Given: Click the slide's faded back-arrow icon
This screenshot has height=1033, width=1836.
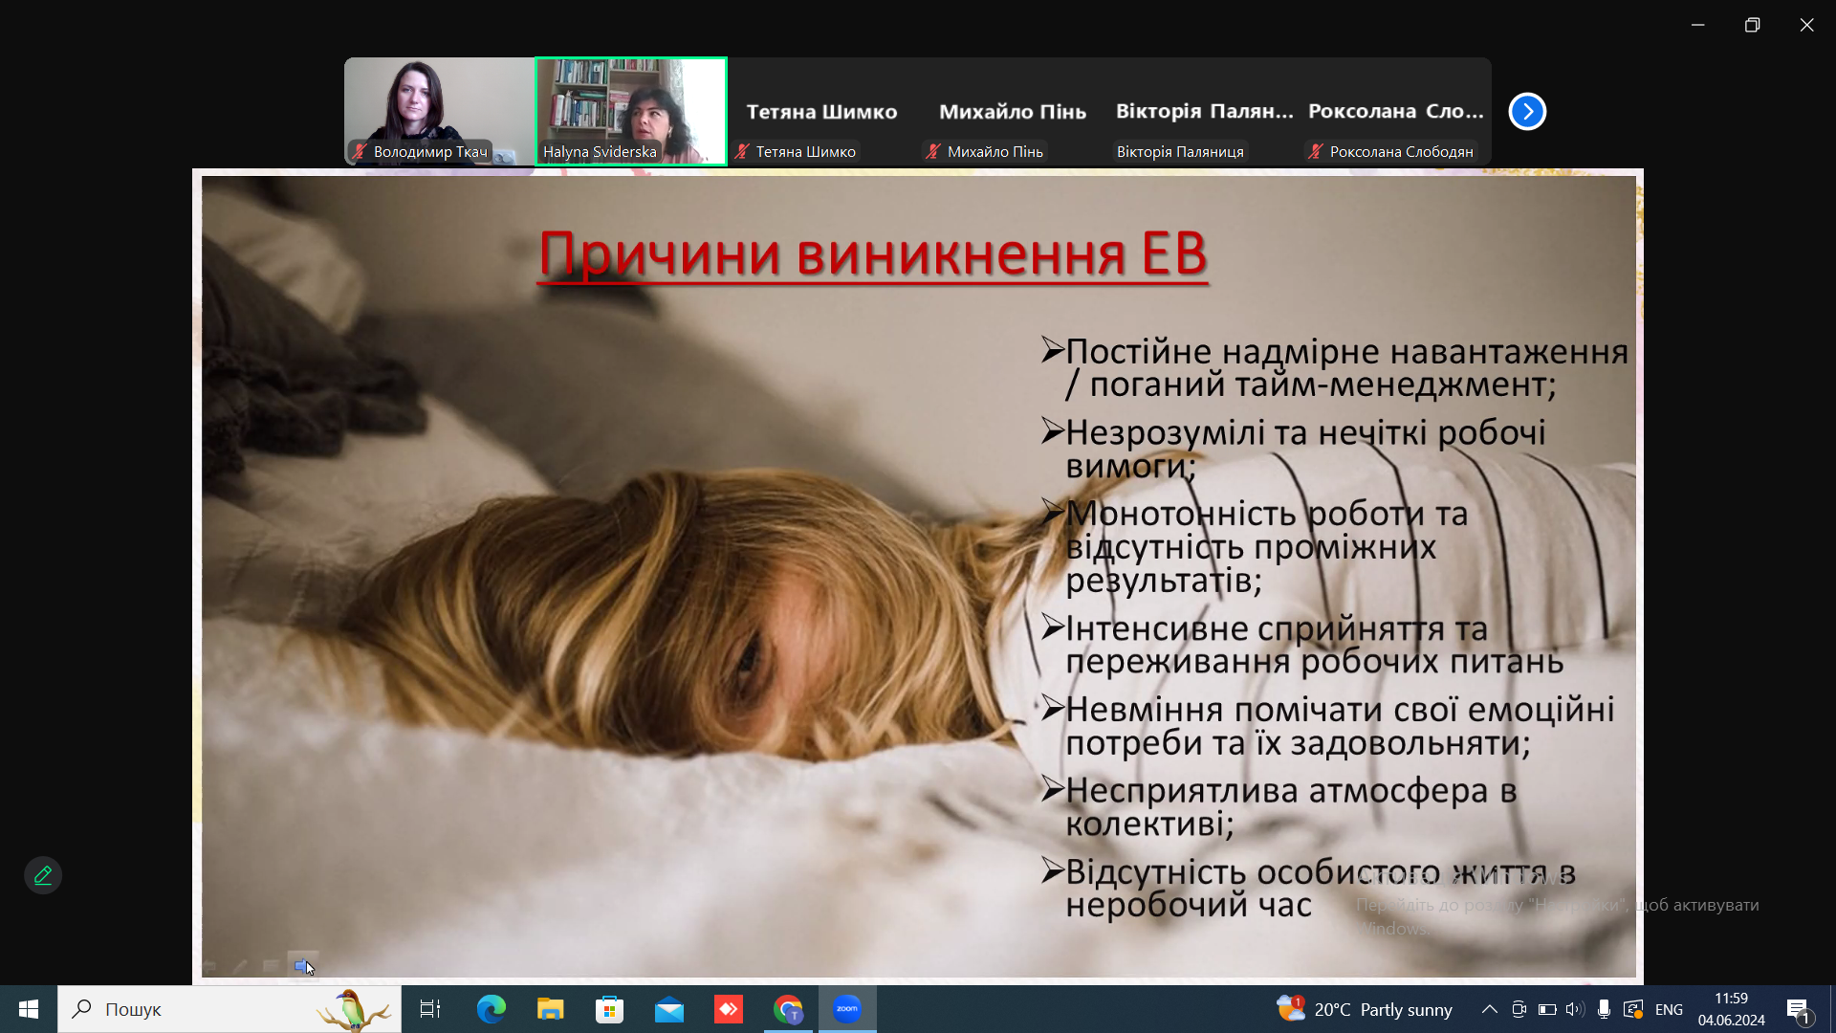Looking at the screenshot, I should point(209,967).
